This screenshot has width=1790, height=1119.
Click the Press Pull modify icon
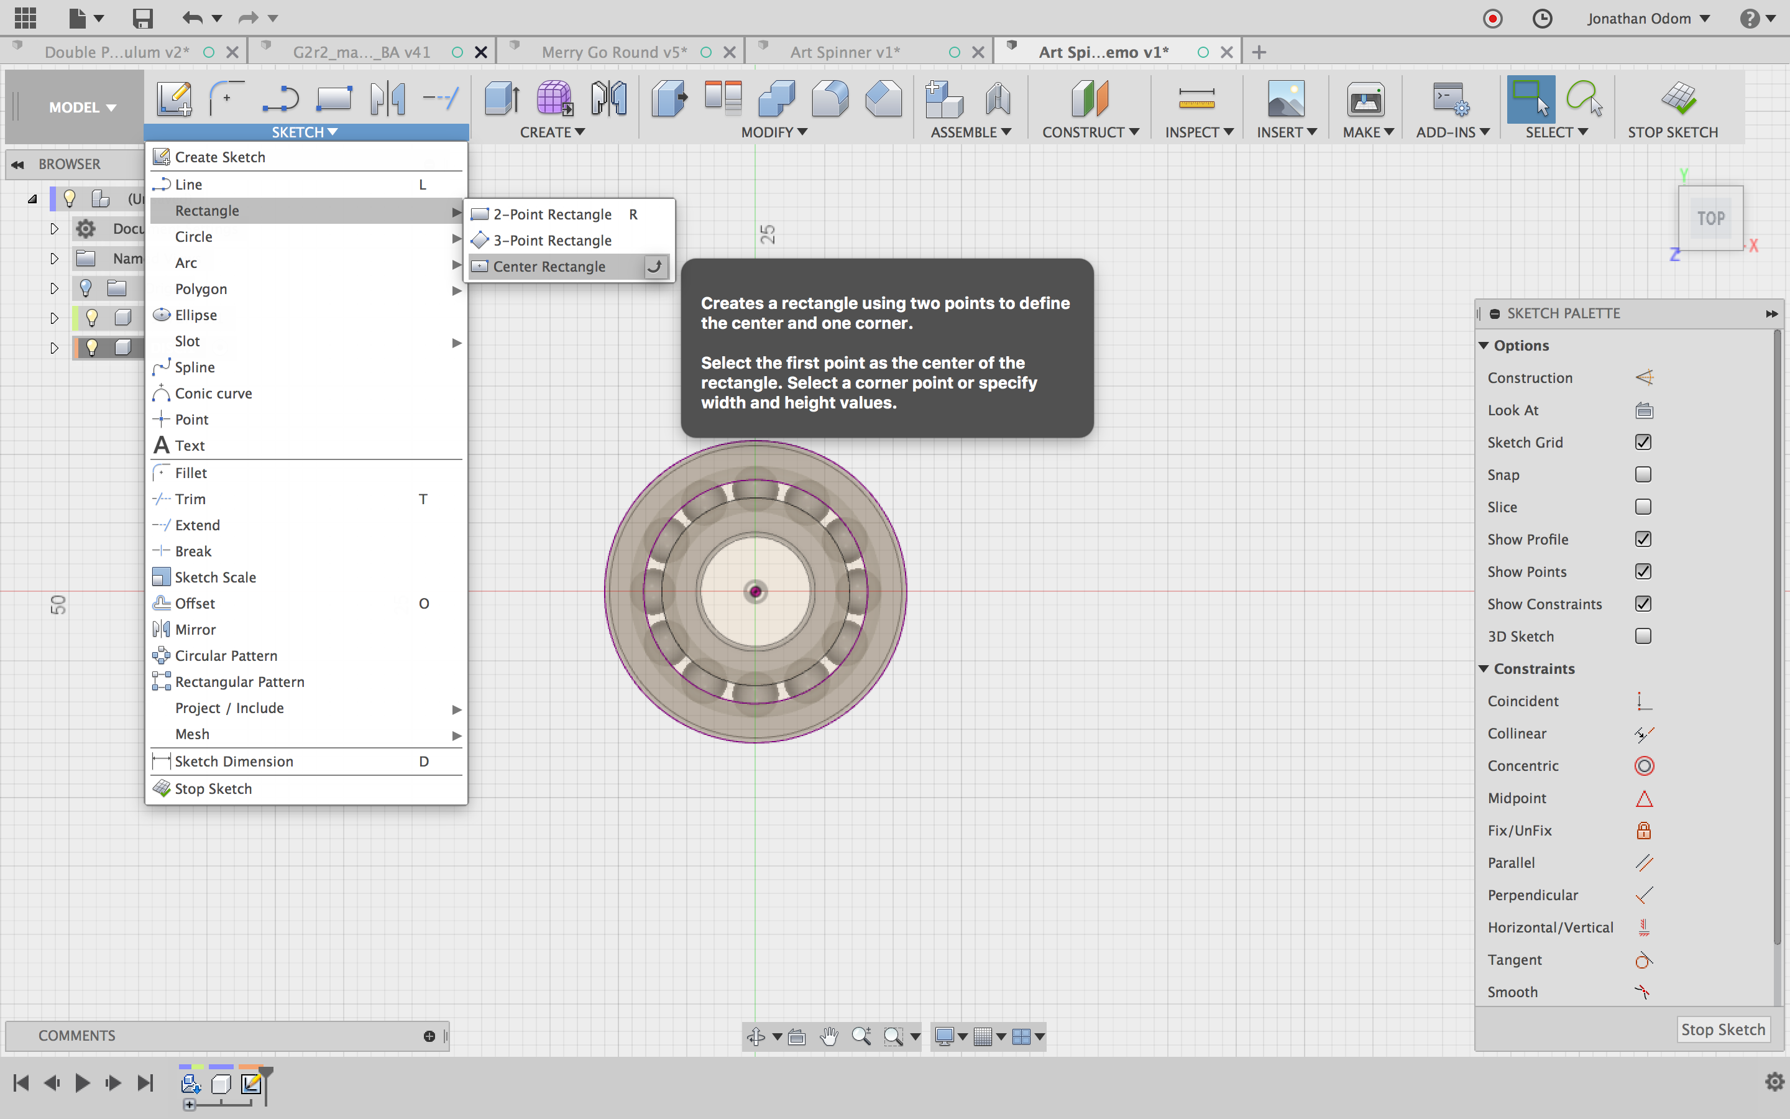tap(669, 98)
